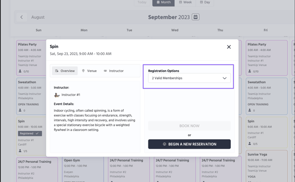
Task: Click the Book Now button
Action: [x=189, y=126]
